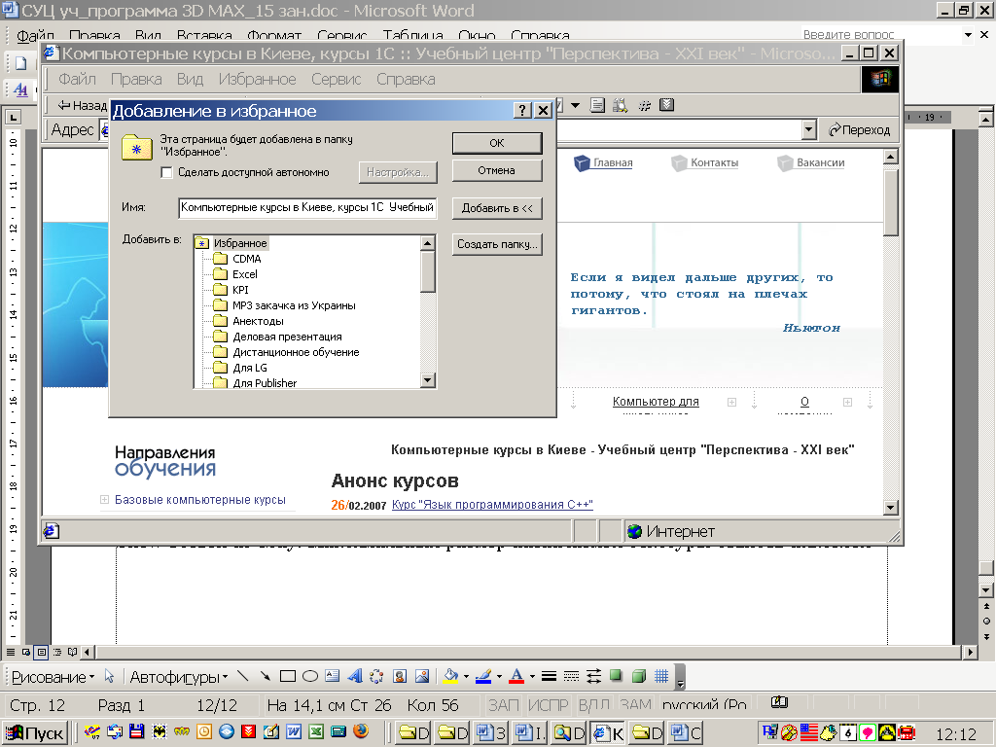Select root Избранное folder in tree
Viewport: 996px width, 747px height.
240,243
